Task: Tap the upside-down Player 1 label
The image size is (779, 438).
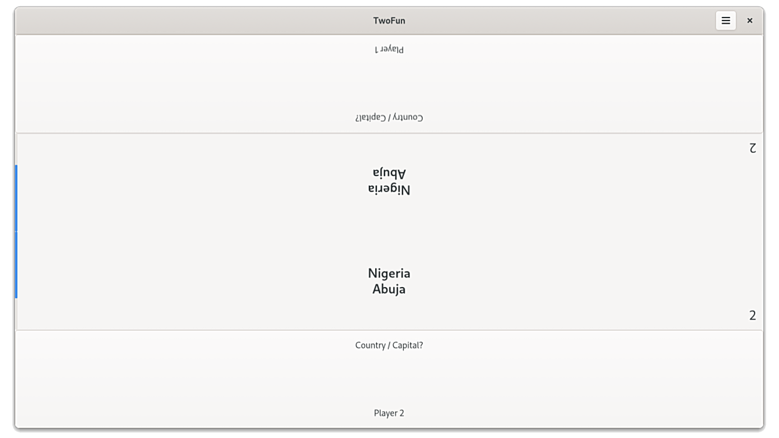Action: pos(389,49)
